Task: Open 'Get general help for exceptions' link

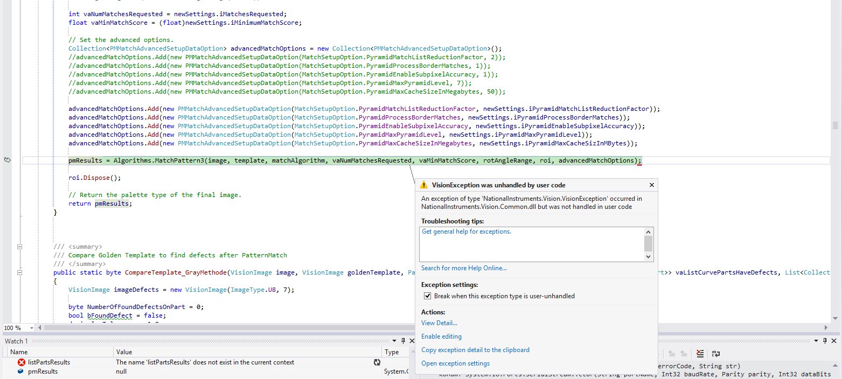Action: [x=466, y=231]
